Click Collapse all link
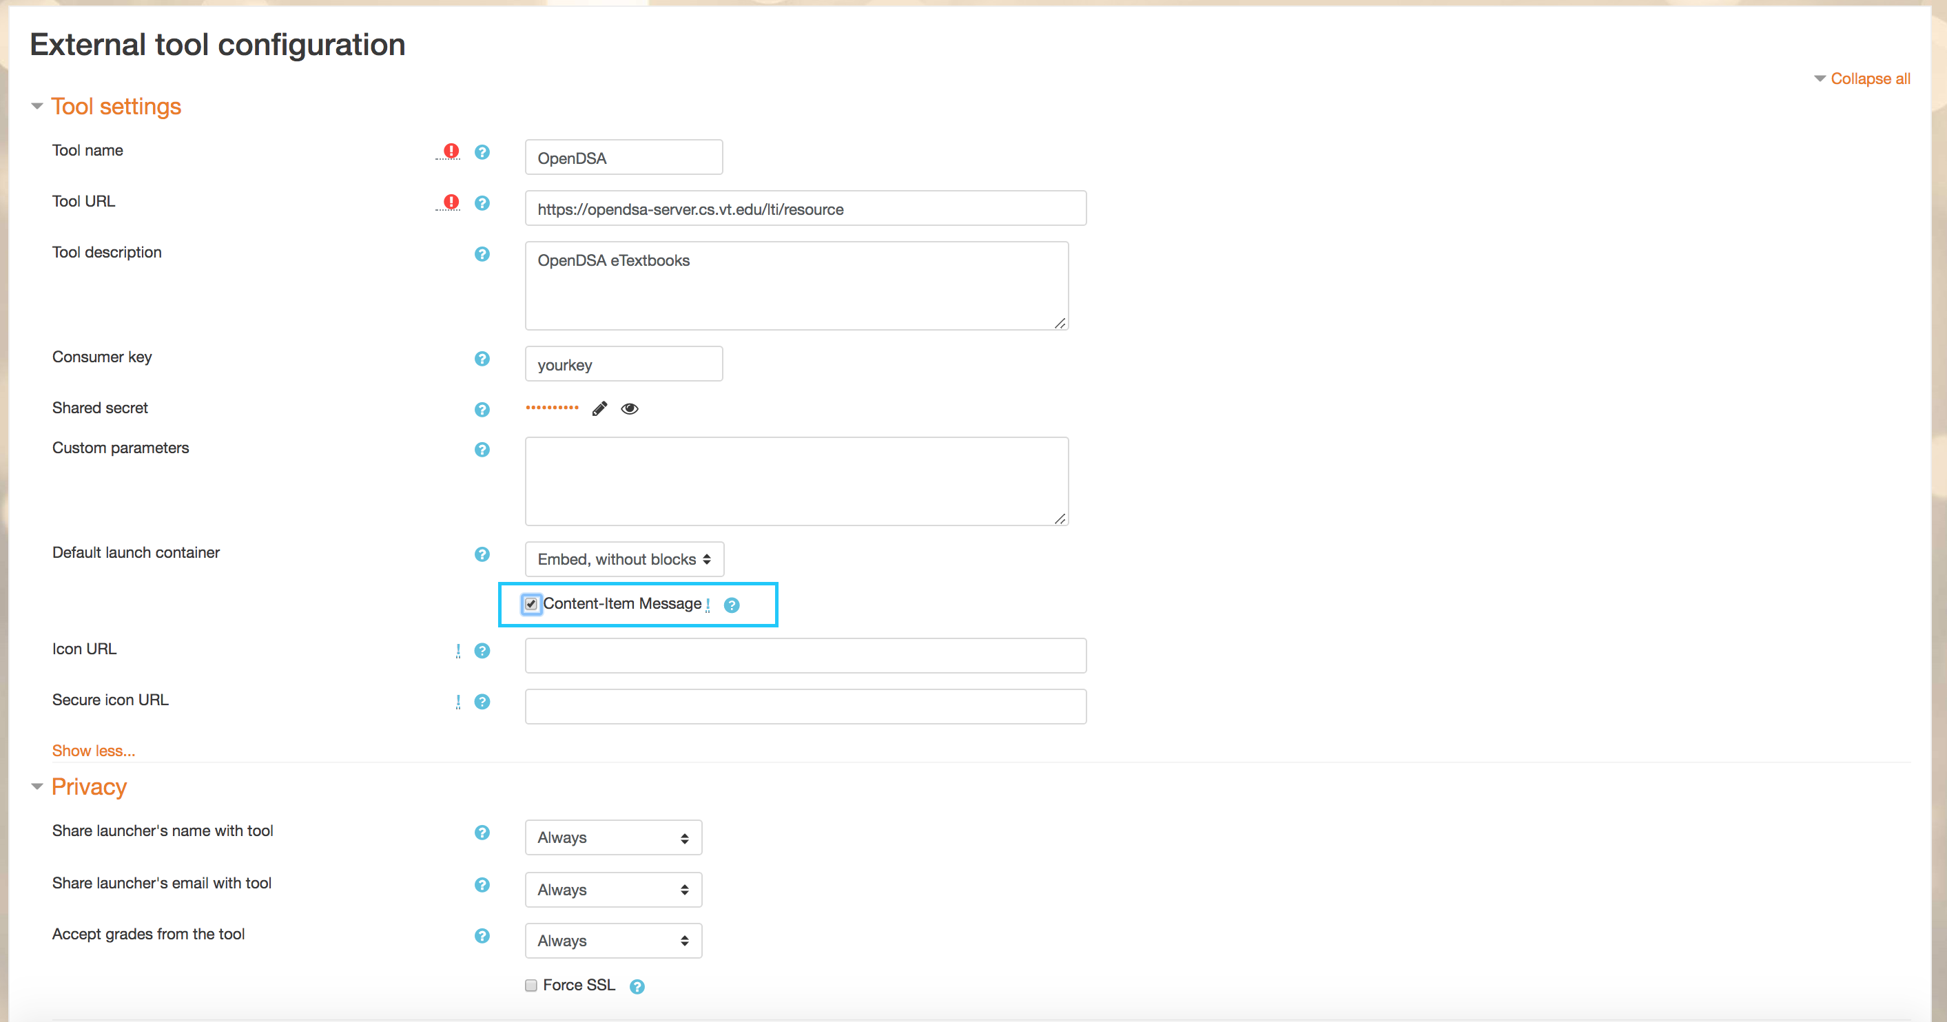1947x1022 pixels. [x=1870, y=79]
